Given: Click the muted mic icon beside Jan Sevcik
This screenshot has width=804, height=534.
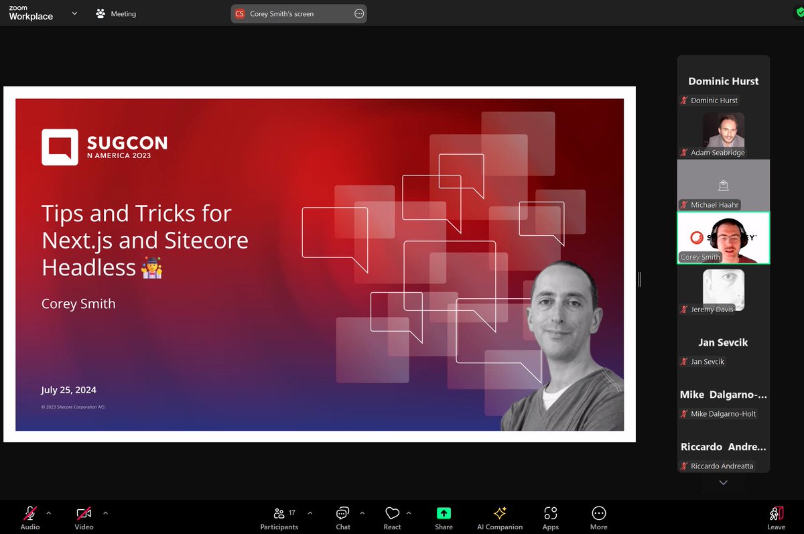Looking at the screenshot, I should pyautogui.click(x=684, y=362).
